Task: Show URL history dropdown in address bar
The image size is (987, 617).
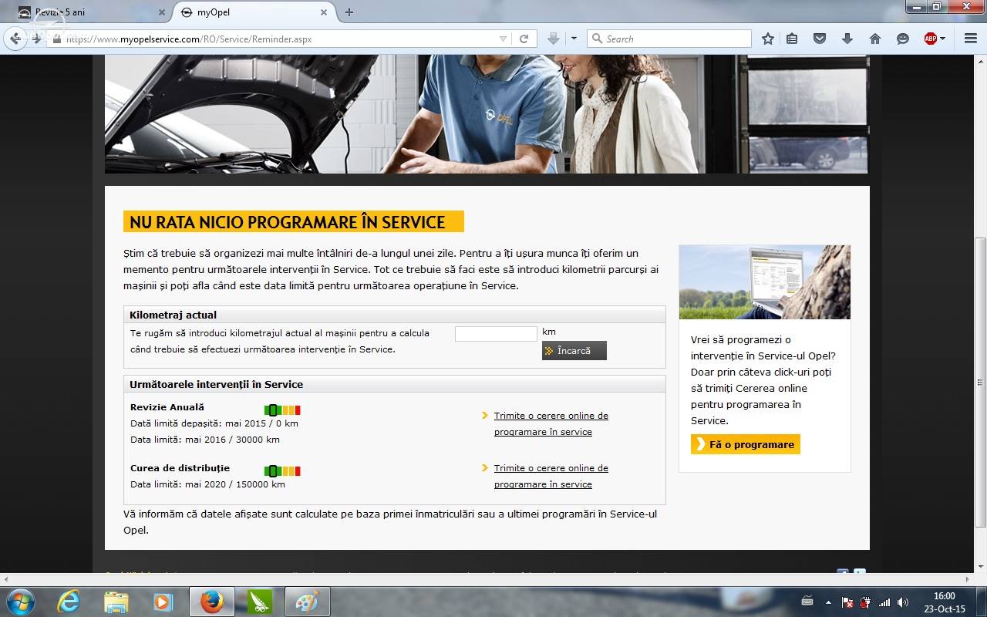Action: (x=503, y=39)
